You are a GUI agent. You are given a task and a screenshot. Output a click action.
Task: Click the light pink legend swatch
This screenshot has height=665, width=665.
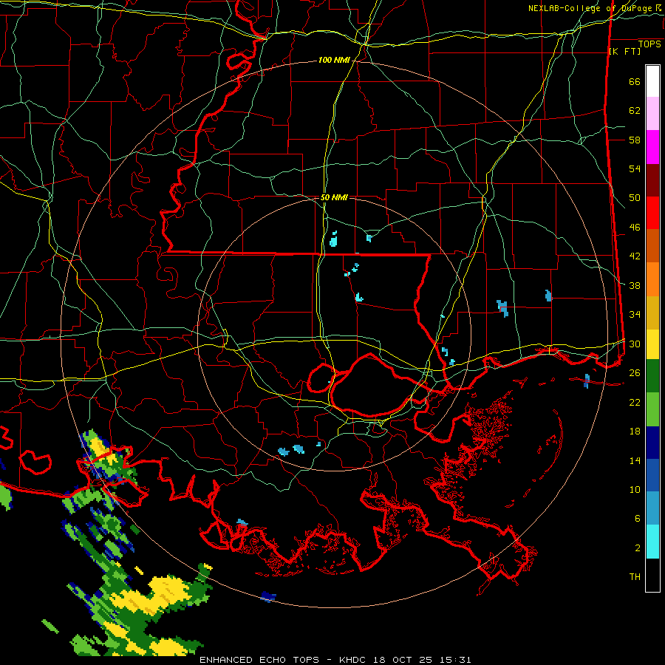pos(652,114)
